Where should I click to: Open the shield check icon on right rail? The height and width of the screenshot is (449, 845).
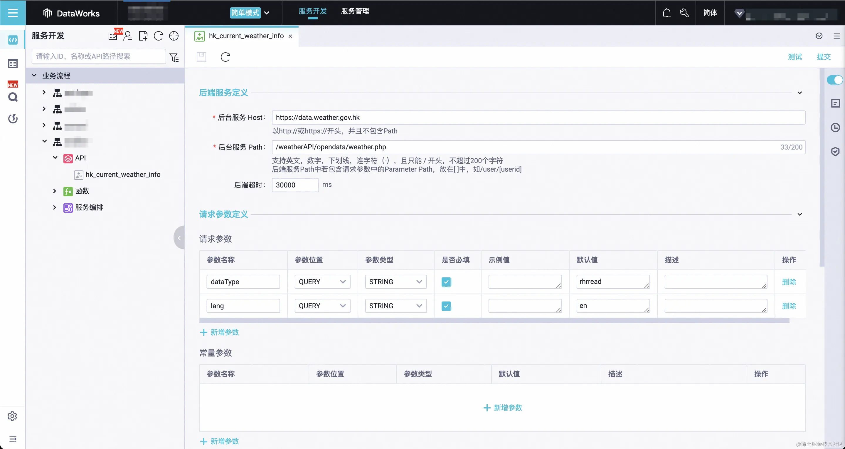835,151
